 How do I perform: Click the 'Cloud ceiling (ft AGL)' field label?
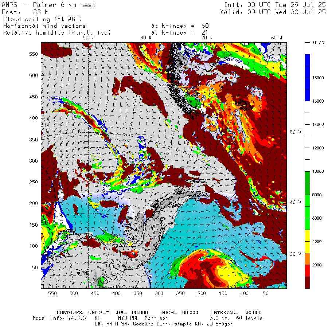pos(43,19)
